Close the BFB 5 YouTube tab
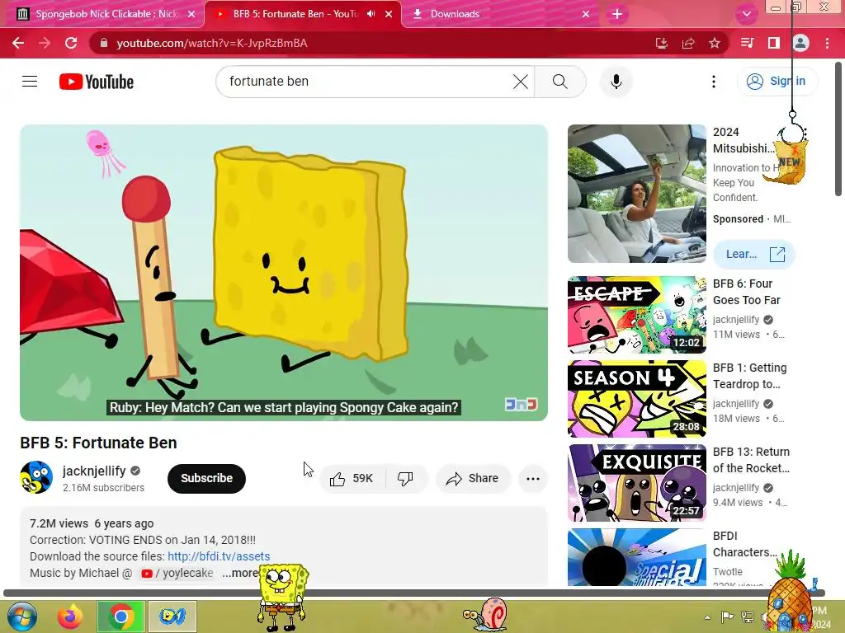The image size is (845, 633). (x=389, y=14)
